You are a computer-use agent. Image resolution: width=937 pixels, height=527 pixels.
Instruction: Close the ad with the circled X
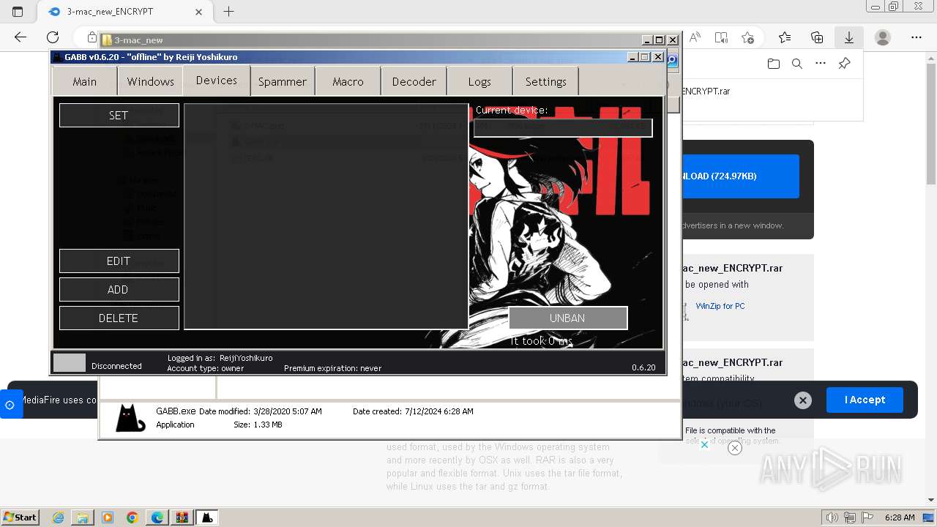pos(735,447)
